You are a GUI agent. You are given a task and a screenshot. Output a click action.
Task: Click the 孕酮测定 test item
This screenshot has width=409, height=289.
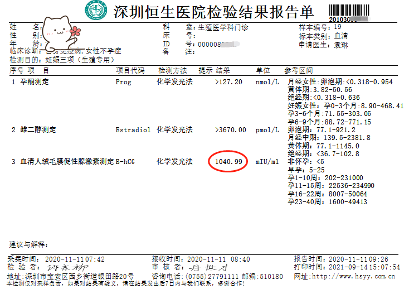pos(35,82)
